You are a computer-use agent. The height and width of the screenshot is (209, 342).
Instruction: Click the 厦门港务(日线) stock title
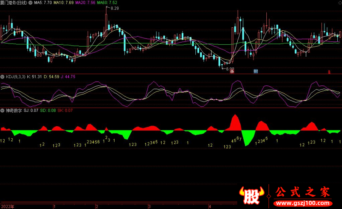click(x=14, y=3)
